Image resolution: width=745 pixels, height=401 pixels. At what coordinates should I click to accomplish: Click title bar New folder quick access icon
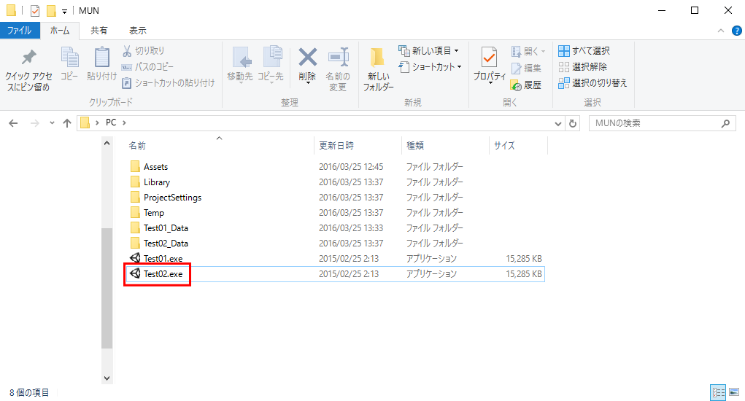click(x=51, y=10)
